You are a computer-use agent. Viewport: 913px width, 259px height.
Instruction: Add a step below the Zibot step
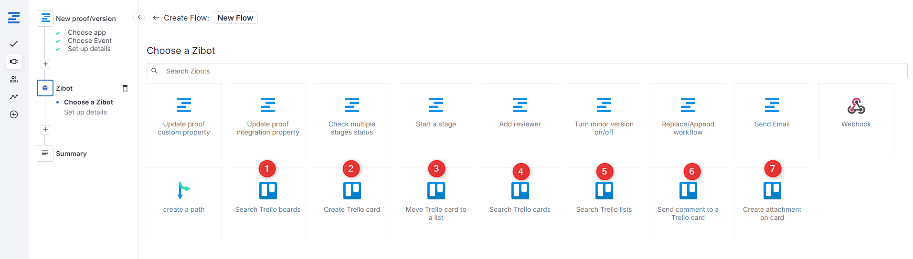click(45, 129)
